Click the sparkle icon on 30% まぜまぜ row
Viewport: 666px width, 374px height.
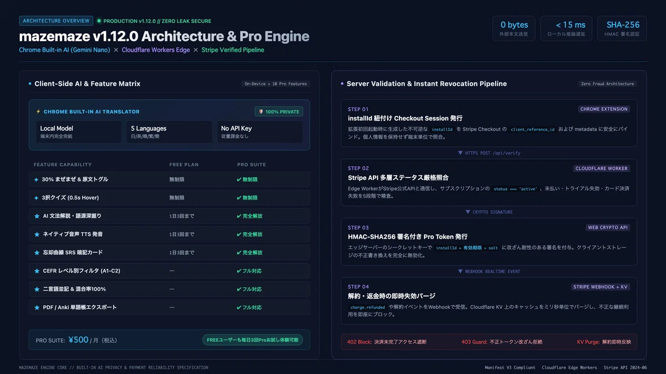pos(37,180)
